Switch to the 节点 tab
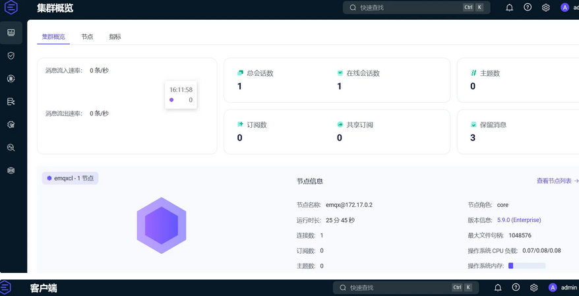This screenshot has height=296, width=579. tap(87, 36)
